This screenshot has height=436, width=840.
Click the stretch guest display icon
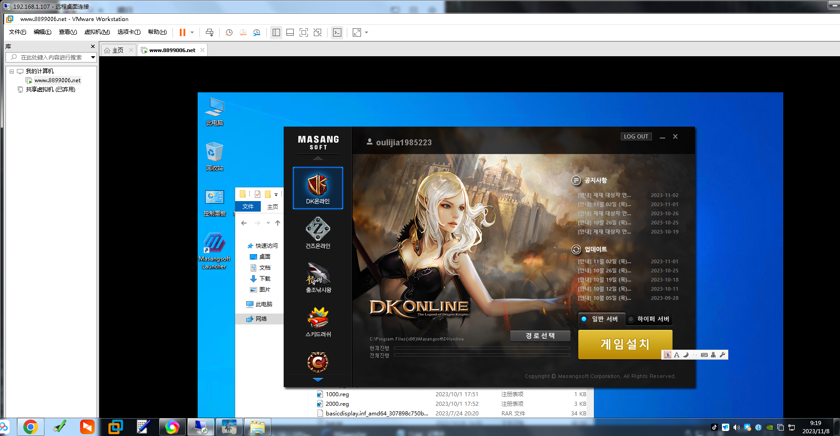[x=357, y=32]
